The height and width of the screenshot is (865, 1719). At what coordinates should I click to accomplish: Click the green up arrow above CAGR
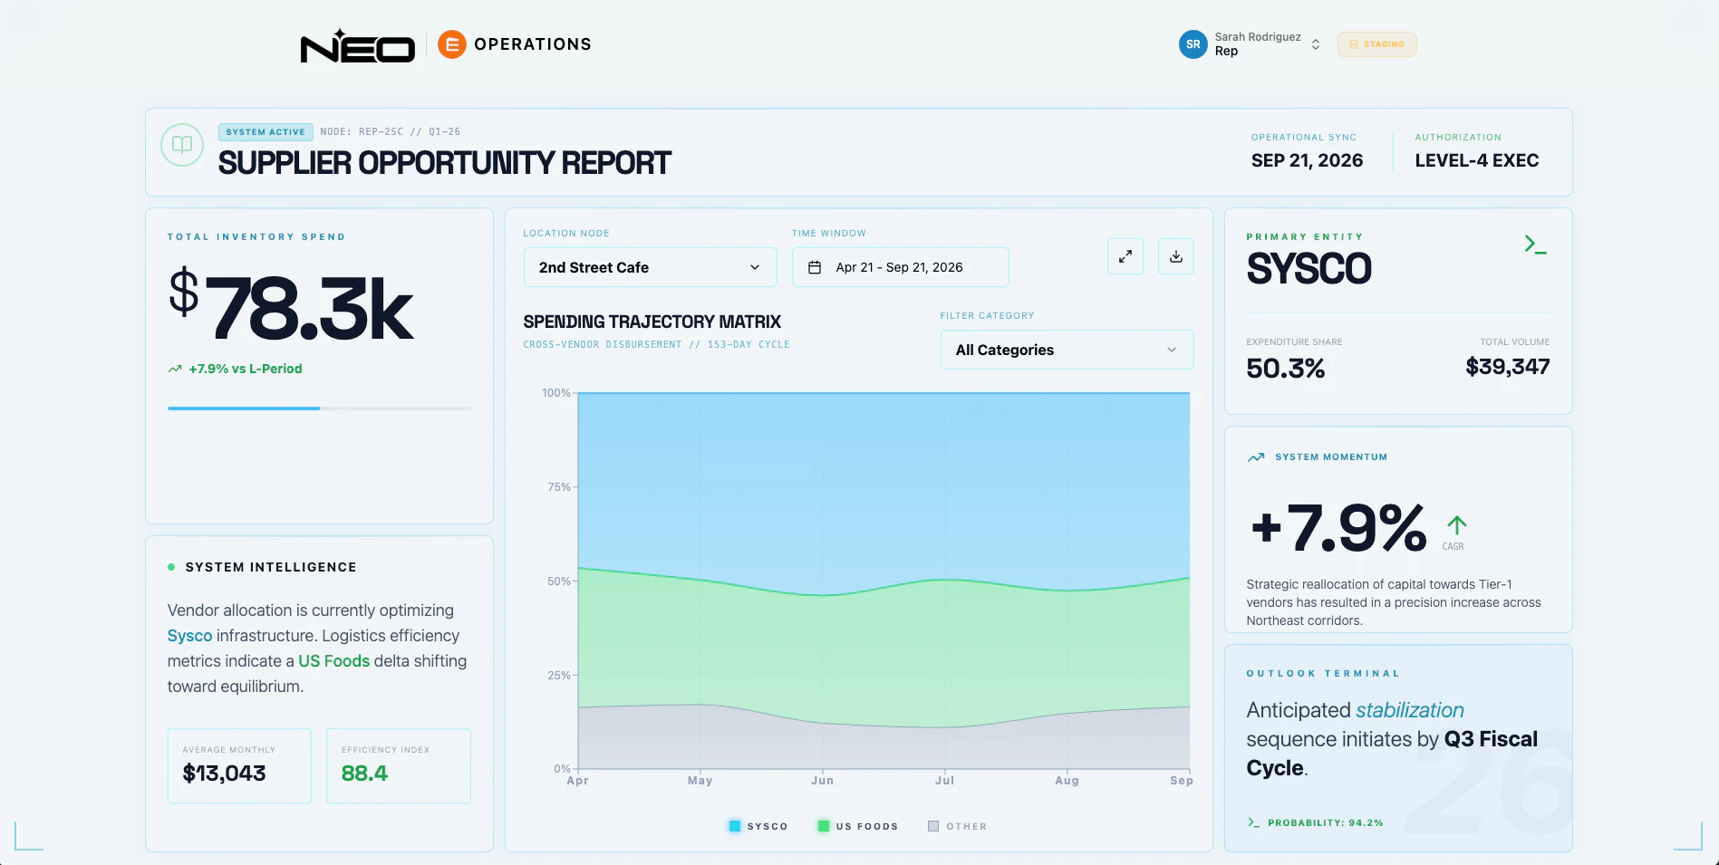click(1456, 525)
